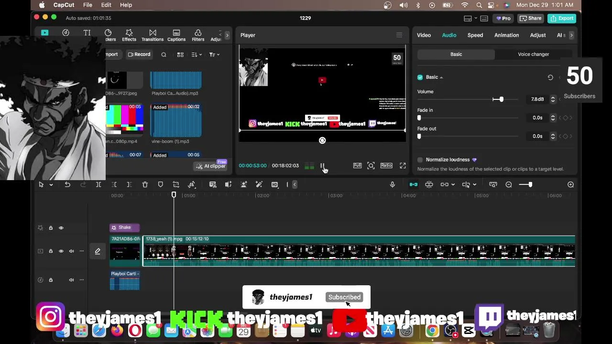Open the player menu hamburger icon

click(399, 35)
